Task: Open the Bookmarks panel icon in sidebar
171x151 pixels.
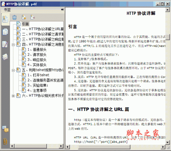Action: tap(5, 19)
